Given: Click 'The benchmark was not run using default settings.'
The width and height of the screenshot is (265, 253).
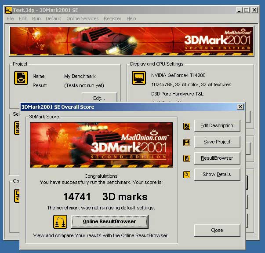Looking at the screenshot, I should pos(101,208).
